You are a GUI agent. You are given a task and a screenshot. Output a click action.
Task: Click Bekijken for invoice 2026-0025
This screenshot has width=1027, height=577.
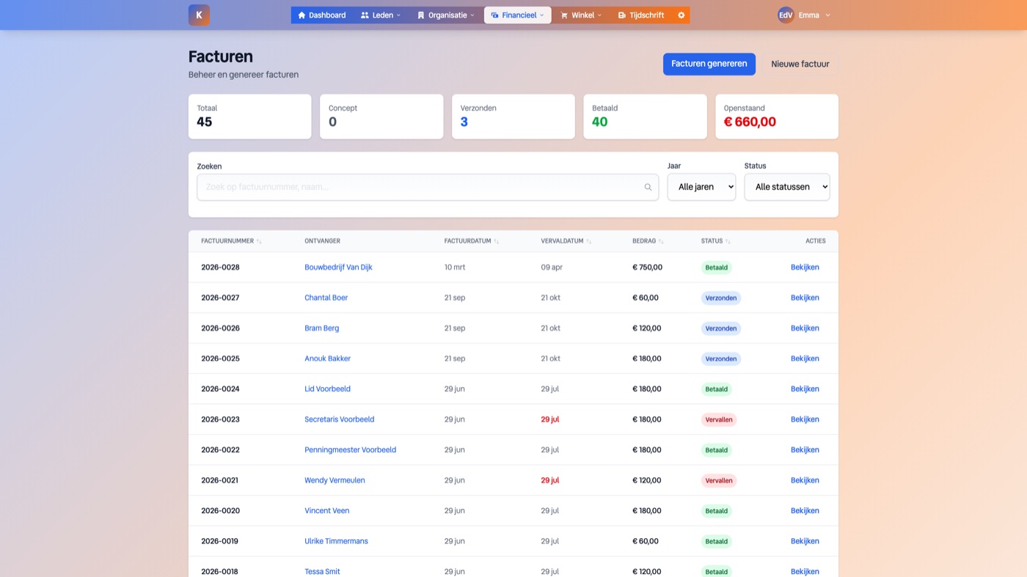coord(805,359)
